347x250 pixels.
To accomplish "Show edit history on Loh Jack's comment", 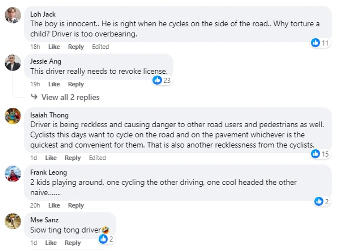I will (100, 47).
